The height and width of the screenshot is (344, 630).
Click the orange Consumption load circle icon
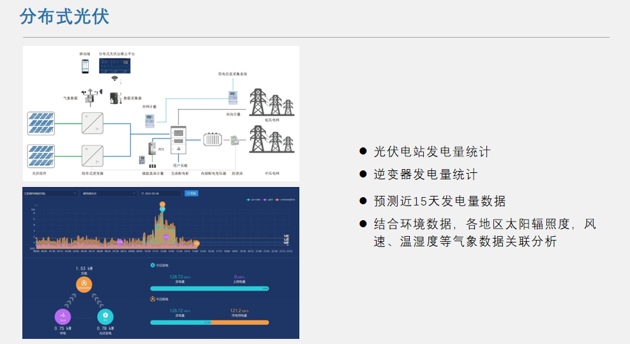tap(84, 285)
